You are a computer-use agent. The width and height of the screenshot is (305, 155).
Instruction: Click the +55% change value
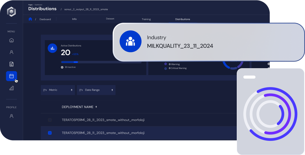[x=75, y=54]
